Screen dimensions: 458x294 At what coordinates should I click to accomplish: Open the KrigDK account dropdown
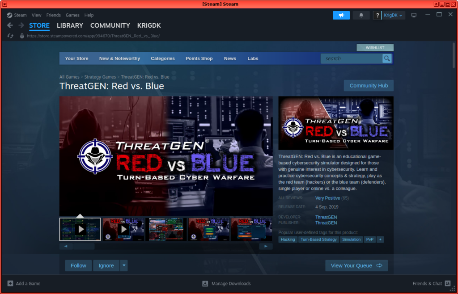(393, 15)
